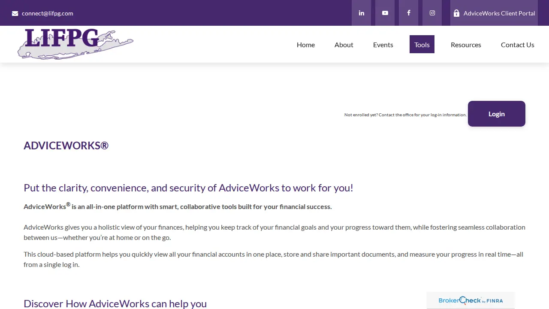
Task: Open the Resources menu item
Action: (x=466, y=45)
